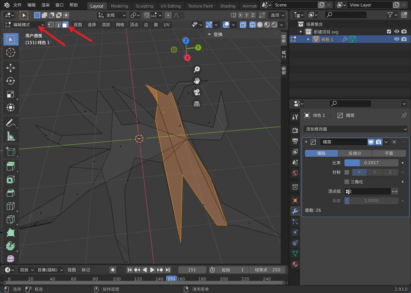Activate the Scale tool

[11, 94]
